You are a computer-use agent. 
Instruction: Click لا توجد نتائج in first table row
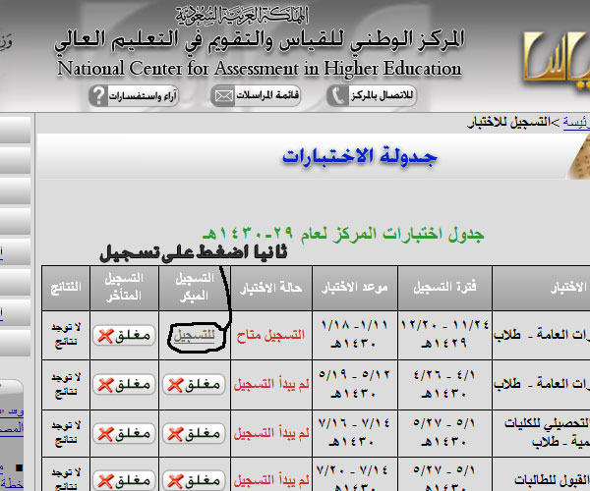tap(66, 334)
